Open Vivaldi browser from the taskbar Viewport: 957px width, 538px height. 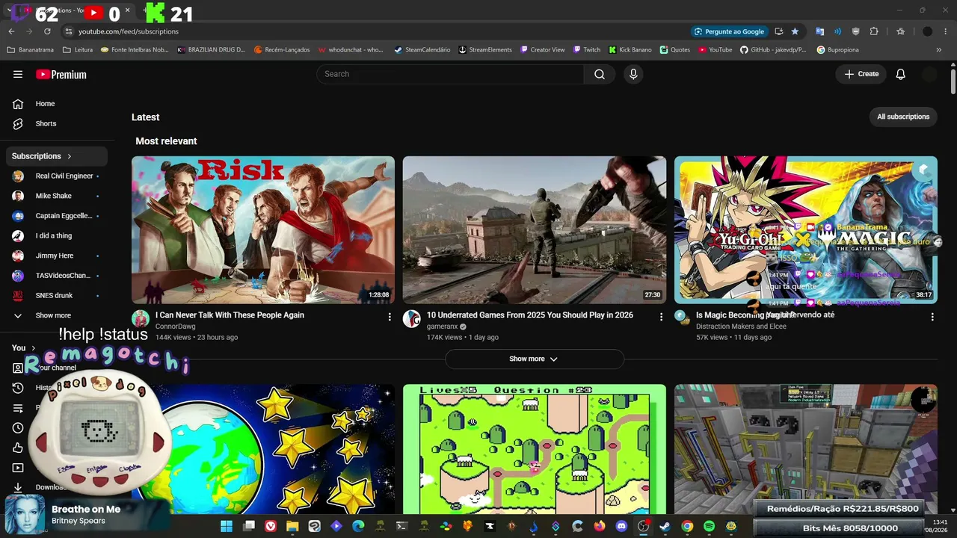click(271, 526)
